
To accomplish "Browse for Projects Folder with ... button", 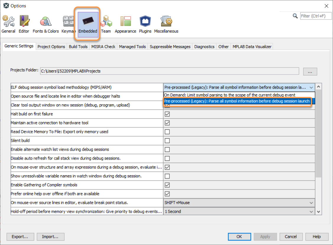I will [x=310, y=72].
